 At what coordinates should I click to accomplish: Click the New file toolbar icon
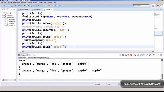coord(2,6)
